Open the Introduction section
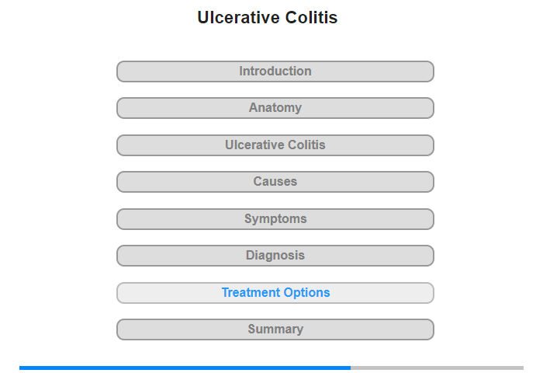 [275, 71]
